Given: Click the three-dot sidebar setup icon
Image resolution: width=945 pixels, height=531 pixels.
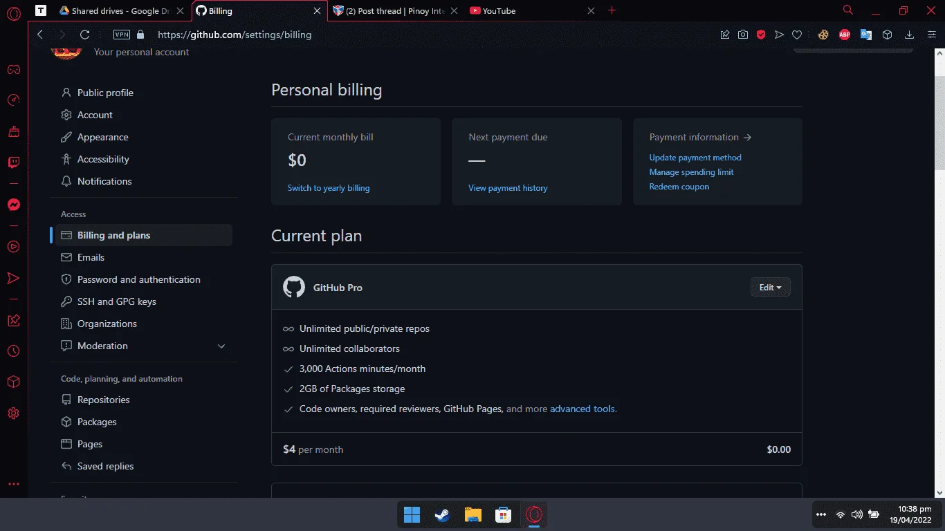Looking at the screenshot, I should click(x=13, y=485).
